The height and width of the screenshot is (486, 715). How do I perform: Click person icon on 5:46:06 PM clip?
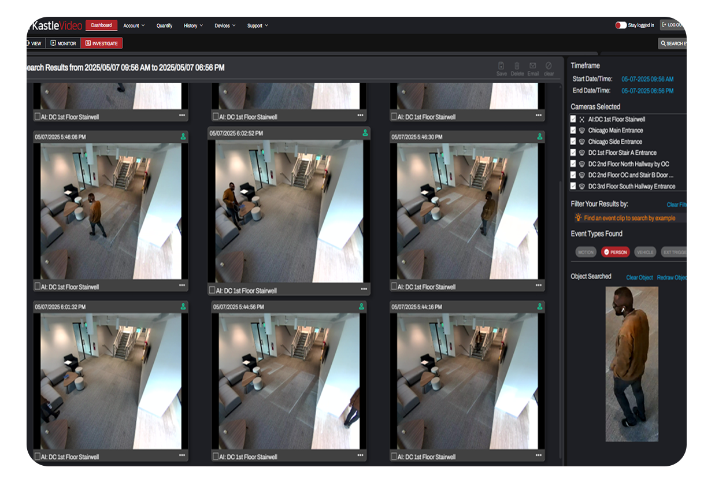(183, 137)
